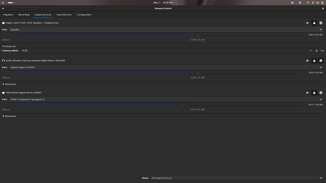This screenshot has height=183, width=326.
Task: Increase latency offset with plus button
Action: click(x=317, y=50)
